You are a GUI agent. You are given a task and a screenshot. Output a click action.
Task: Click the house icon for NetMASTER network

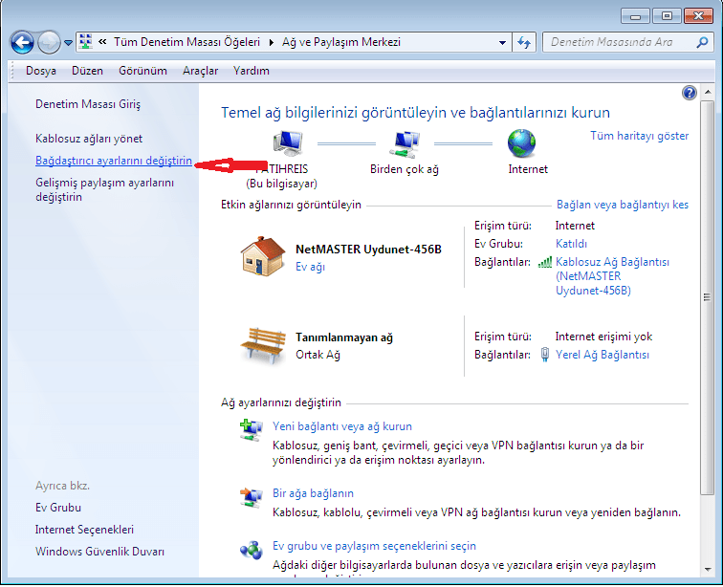[263, 256]
